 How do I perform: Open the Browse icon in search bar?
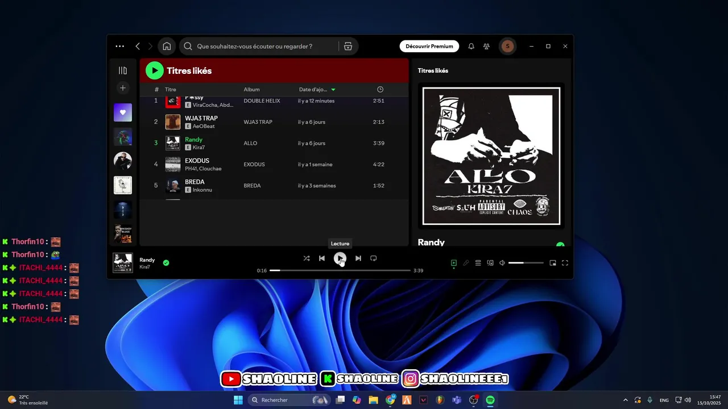[348, 47]
